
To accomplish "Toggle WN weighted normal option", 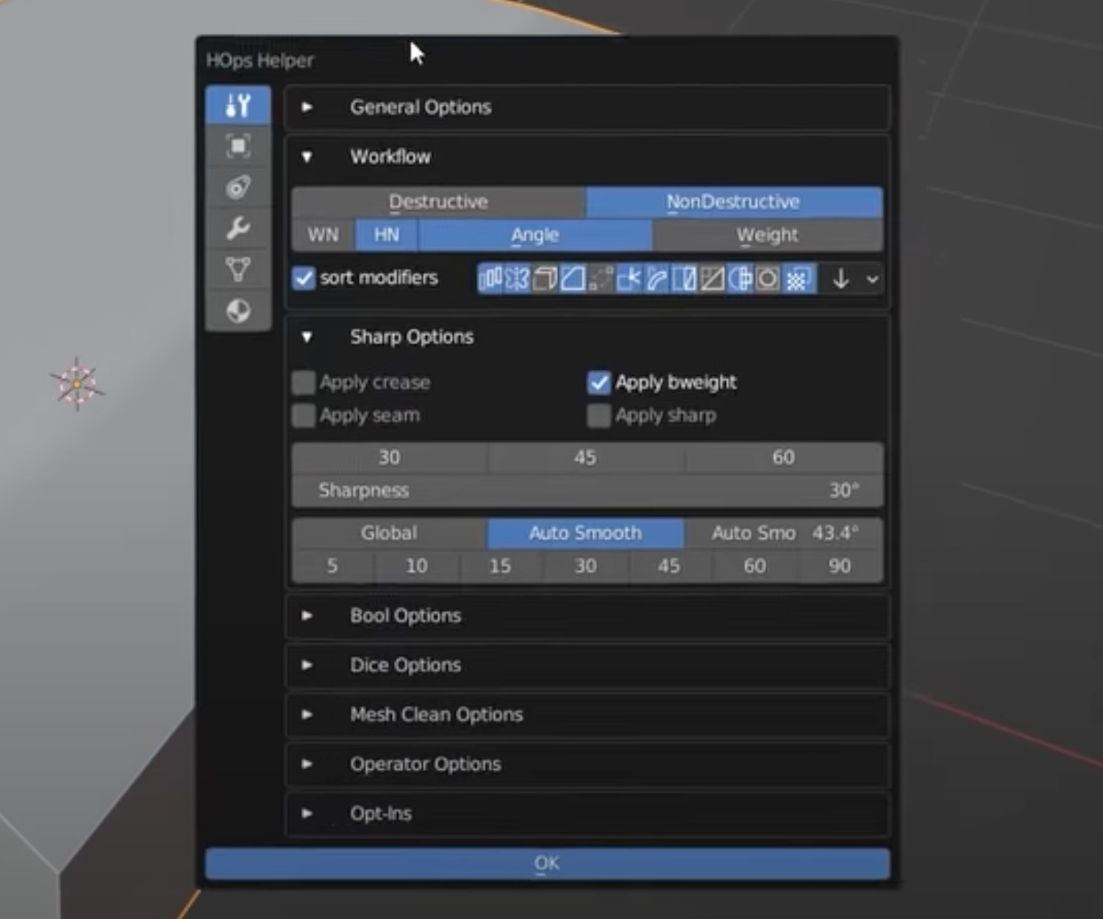I will pos(324,235).
